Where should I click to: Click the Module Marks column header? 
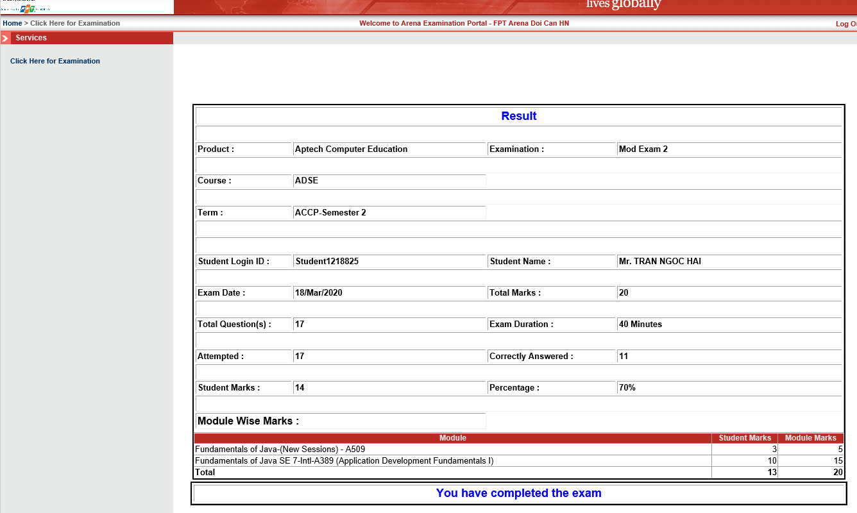point(811,438)
